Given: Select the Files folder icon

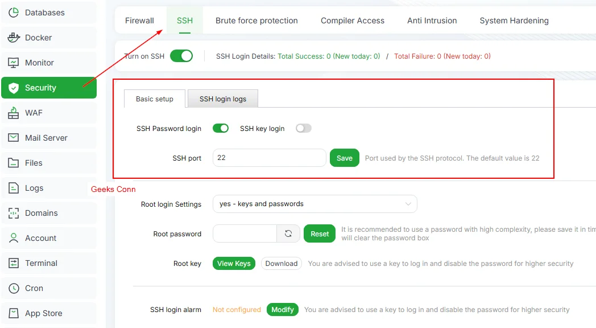Looking at the screenshot, I should 15,163.
